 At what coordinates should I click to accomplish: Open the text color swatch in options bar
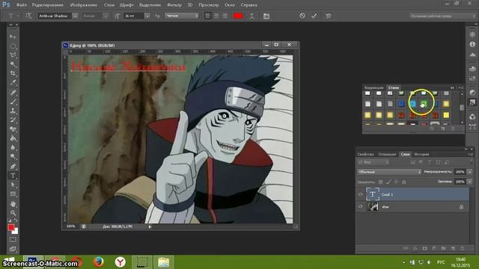[x=238, y=16]
